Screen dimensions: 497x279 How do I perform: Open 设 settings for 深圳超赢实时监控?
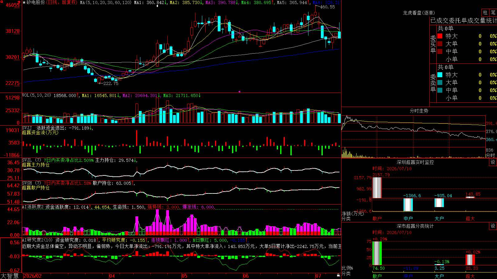pos(493,162)
